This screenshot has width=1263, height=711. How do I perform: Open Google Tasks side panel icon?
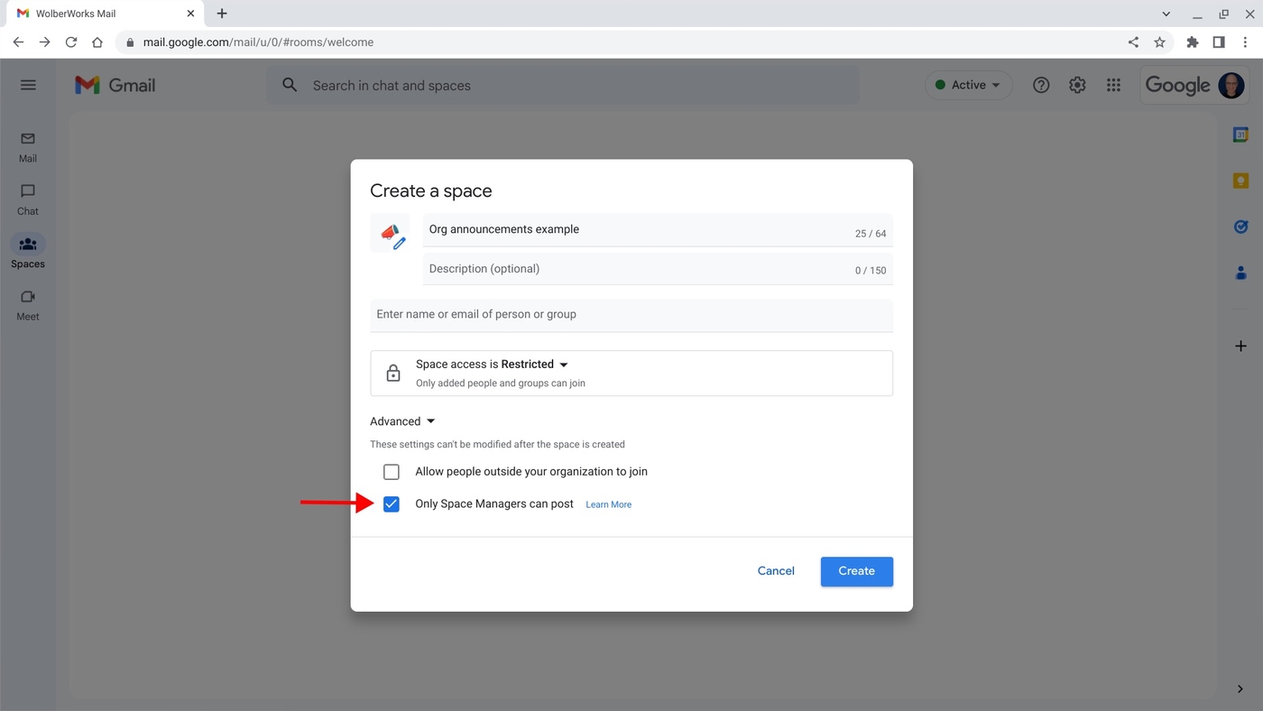coord(1240,226)
